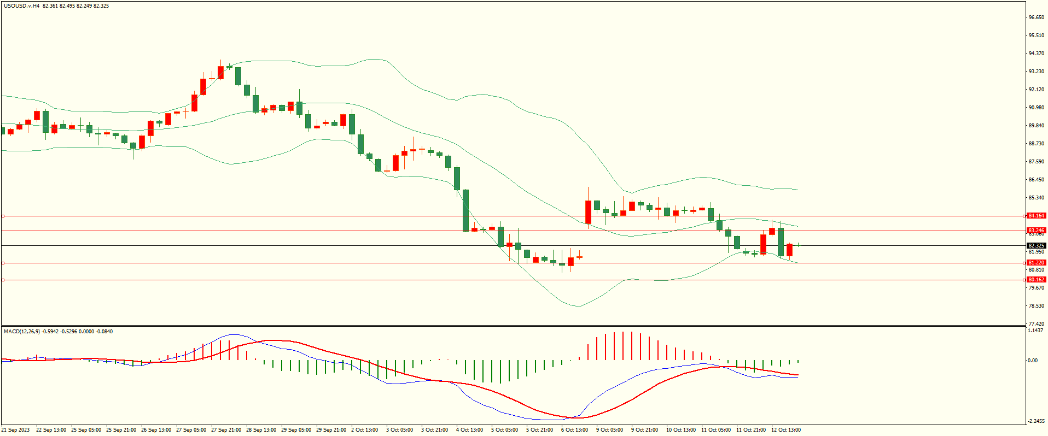
Task: Click the 90.980 price scale label
Action: [1036, 108]
